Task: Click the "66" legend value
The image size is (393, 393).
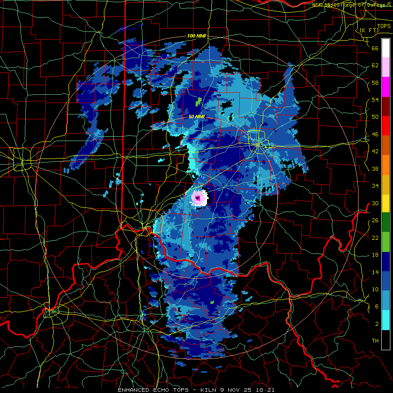Action: tap(375, 48)
